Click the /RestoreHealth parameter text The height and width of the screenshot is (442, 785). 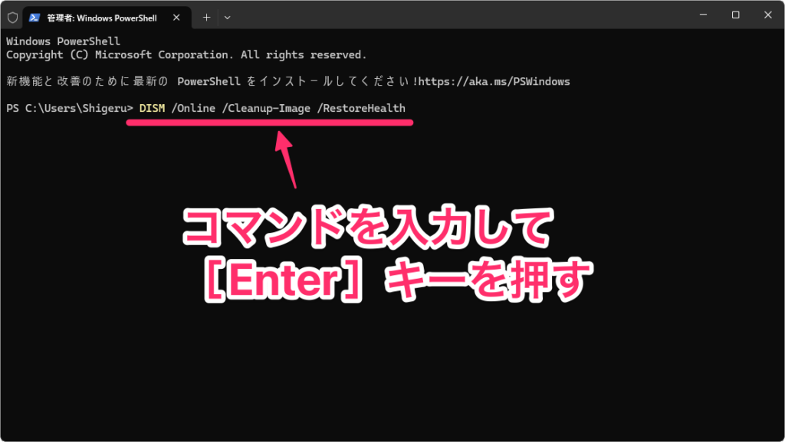tap(360, 108)
